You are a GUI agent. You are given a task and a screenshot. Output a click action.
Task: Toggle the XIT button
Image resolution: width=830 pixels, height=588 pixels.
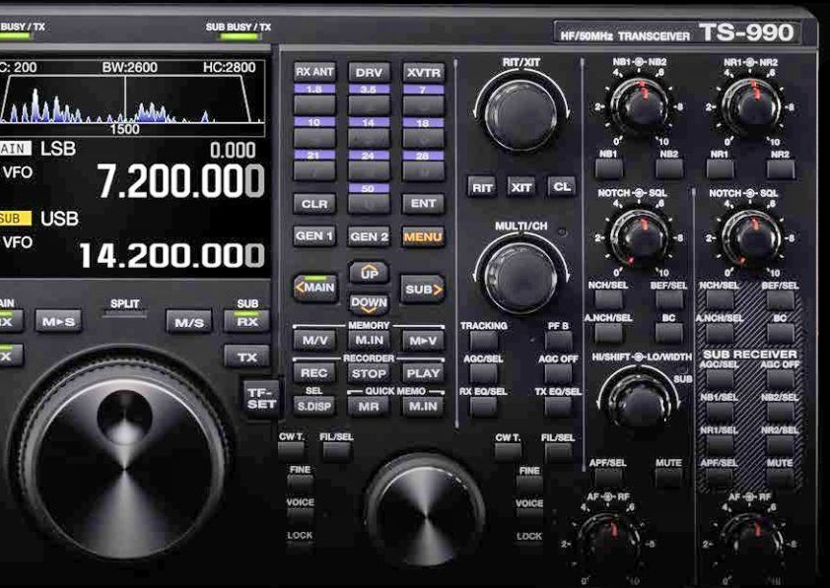click(521, 186)
